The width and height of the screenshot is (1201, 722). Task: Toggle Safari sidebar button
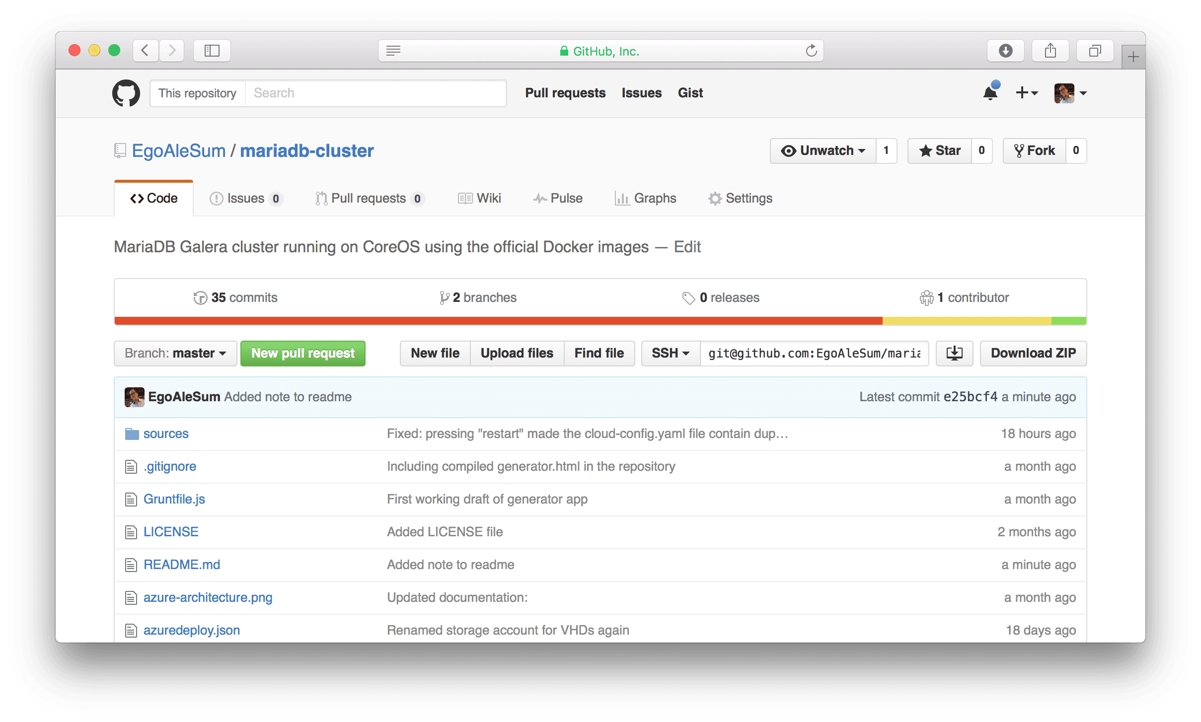pyautogui.click(x=212, y=50)
